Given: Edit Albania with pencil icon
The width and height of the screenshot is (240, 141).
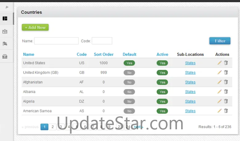Looking at the screenshot, I should 219,91.
